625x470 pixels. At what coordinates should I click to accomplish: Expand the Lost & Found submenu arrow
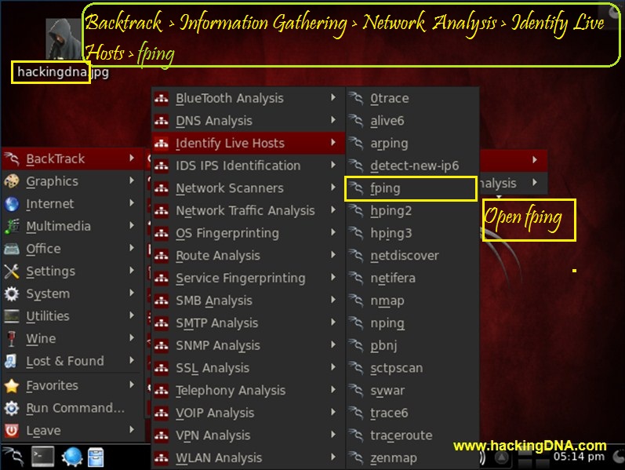click(x=132, y=360)
